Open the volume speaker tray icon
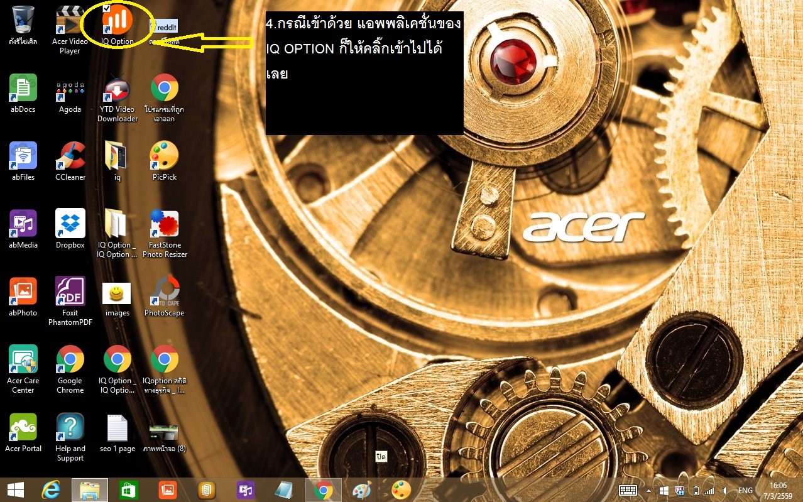 pyautogui.click(x=726, y=491)
